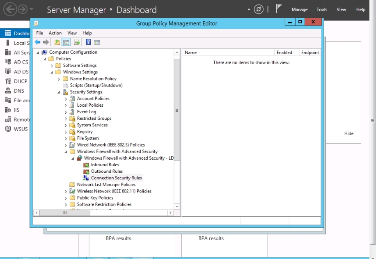Click the Connection Security Rules node icon
Screen dimensions: 376x259
[86, 178]
